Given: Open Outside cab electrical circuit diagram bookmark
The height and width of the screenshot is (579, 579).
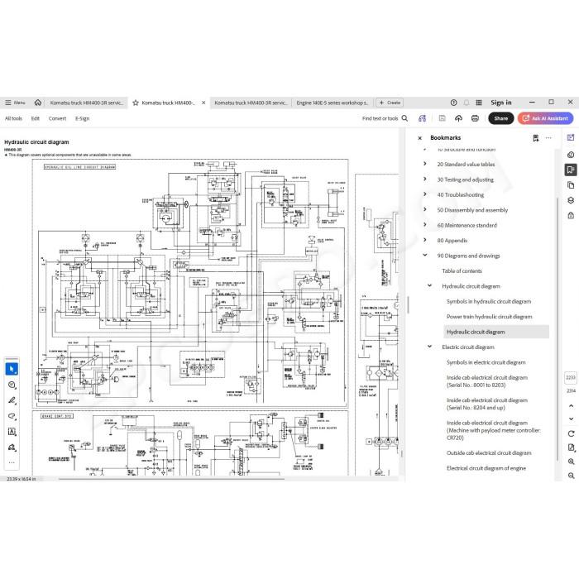Looking at the screenshot, I should click(x=489, y=453).
